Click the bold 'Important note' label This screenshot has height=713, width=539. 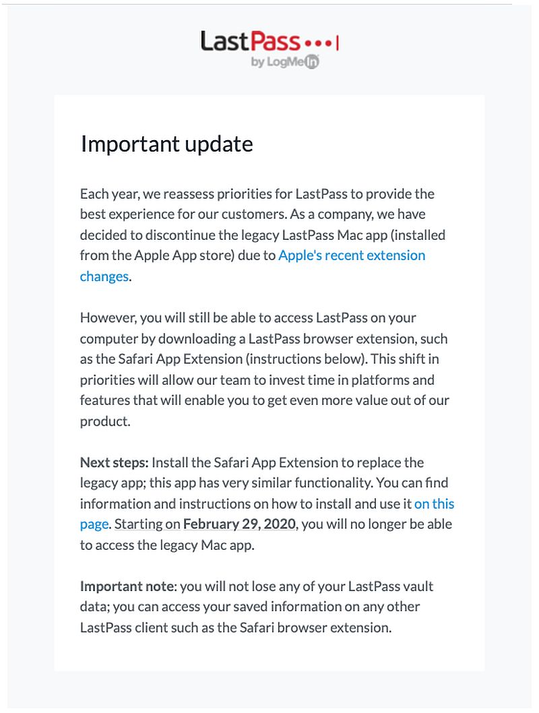(x=127, y=586)
